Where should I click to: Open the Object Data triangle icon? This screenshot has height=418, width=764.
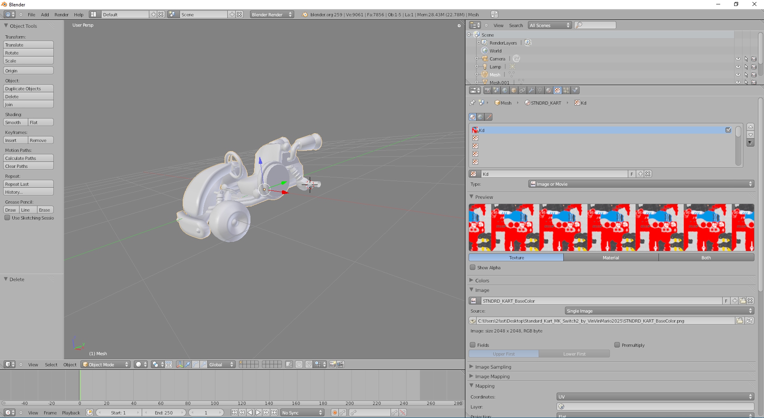click(540, 90)
